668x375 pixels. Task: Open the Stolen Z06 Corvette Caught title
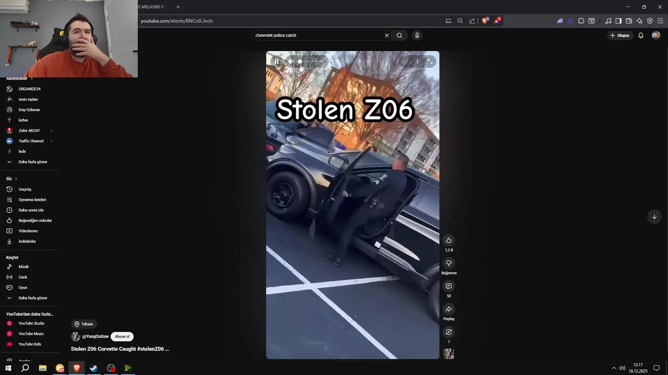pyautogui.click(x=120, y=349)
